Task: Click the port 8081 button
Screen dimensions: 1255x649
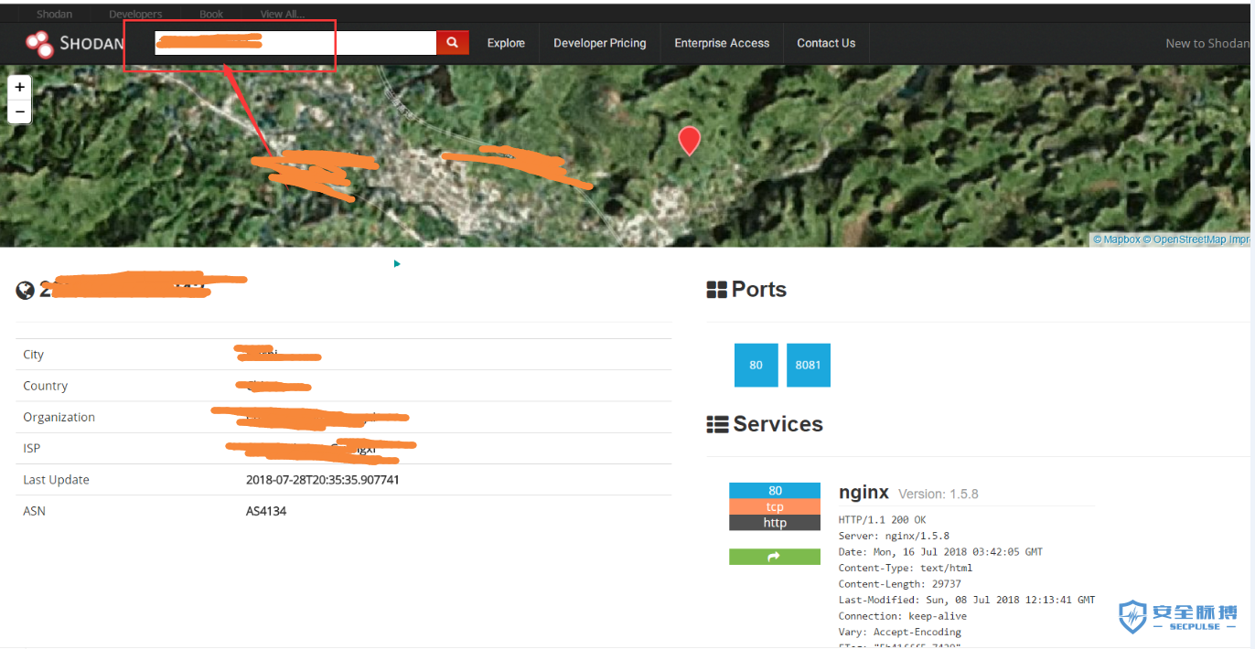Action: point(808,365)
